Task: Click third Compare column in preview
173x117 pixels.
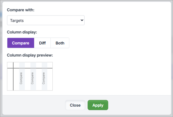Action: click(44, 79)
